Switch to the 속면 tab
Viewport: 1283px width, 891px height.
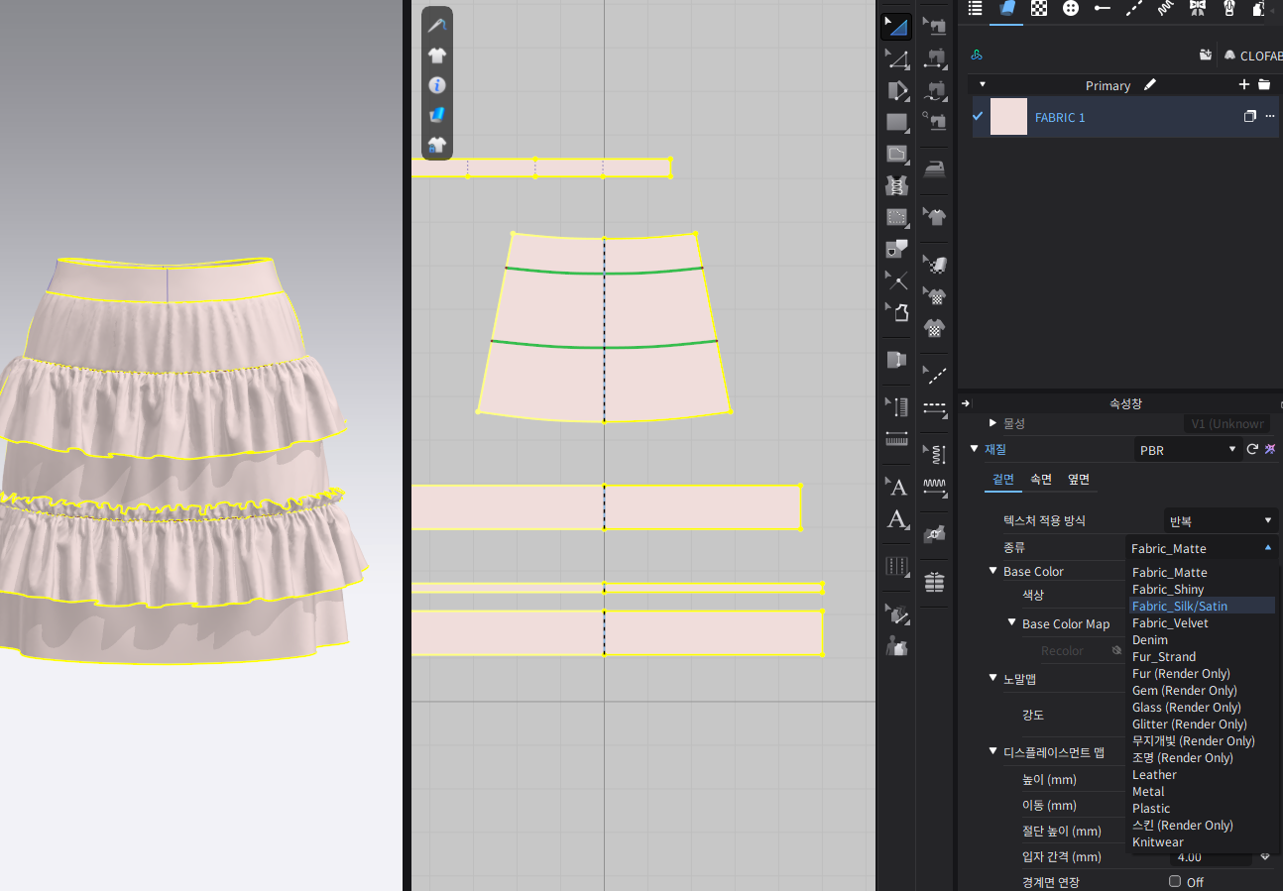1041,480
